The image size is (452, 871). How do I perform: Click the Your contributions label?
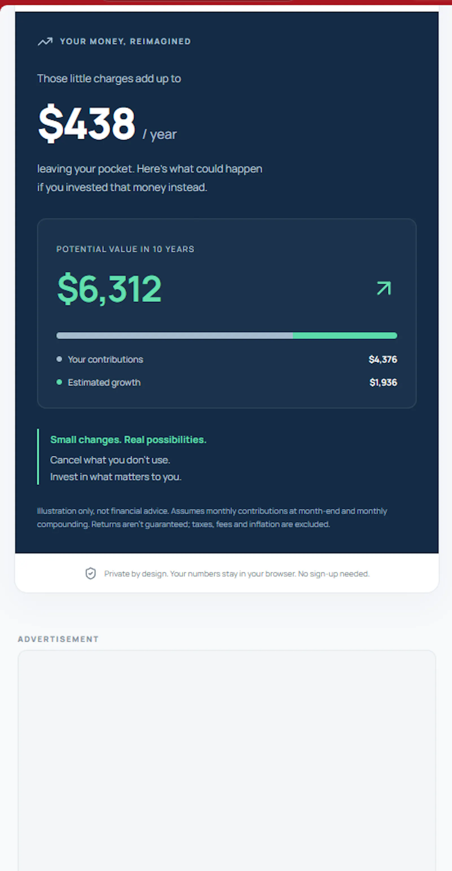[106, 360]
